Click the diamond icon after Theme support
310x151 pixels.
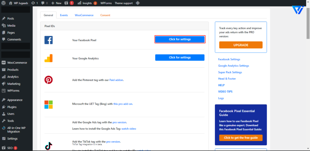tap(138, 3)
